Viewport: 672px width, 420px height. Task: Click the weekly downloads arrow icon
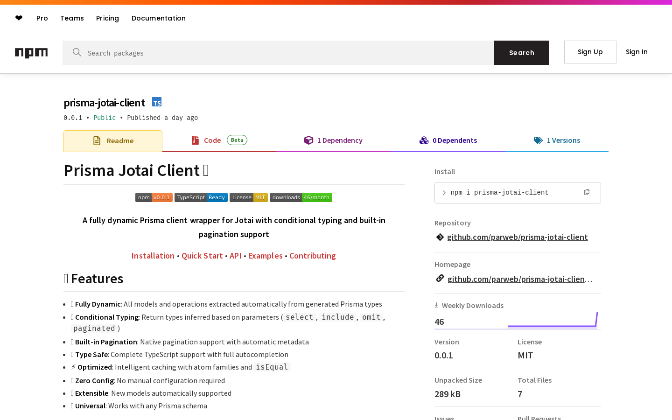coord(436,306)
